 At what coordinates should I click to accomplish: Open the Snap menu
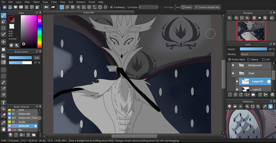pyautogui.click(x=45, y=2)
